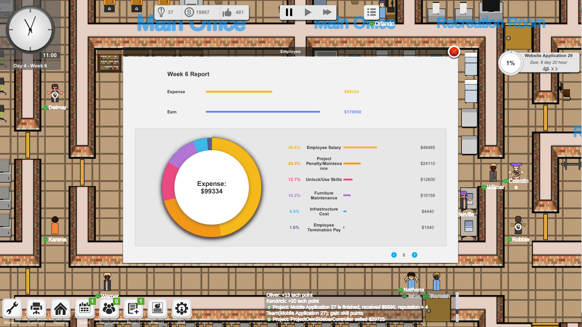Open the Rooms builder

[60, 309]
